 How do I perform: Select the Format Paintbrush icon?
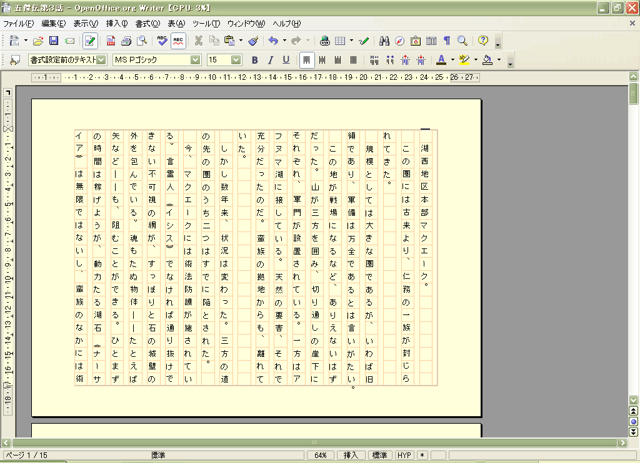tap(254, 41)
